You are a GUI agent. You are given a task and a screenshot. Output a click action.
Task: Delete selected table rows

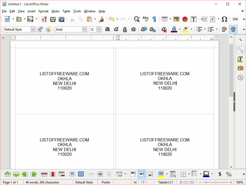(44, 174)
